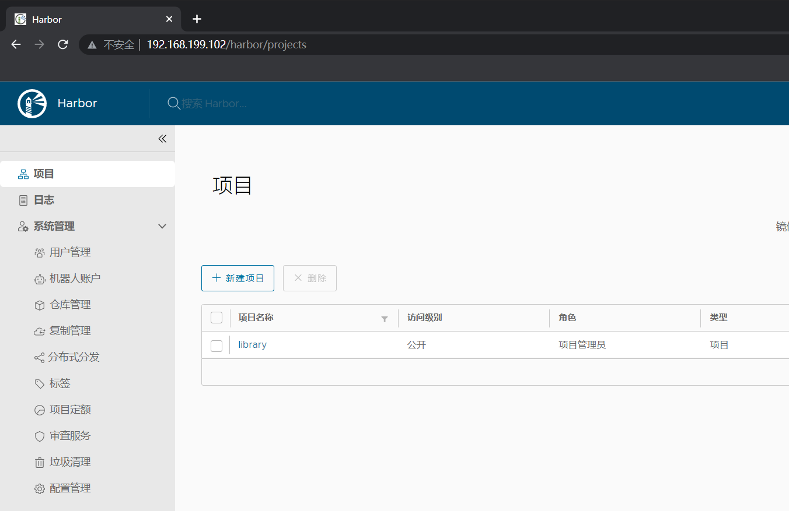789x511 pixels.
Task: Click the 项目 organization icon in the sidebar
Action: 23,174
